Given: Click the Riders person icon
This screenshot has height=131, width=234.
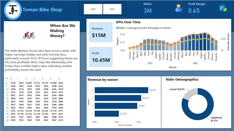Looking at the screenshot, I should tap(178, 8).
